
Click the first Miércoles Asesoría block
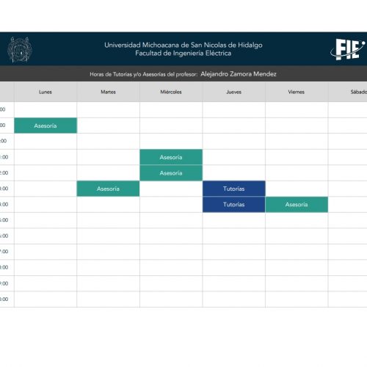pos(171,157)
